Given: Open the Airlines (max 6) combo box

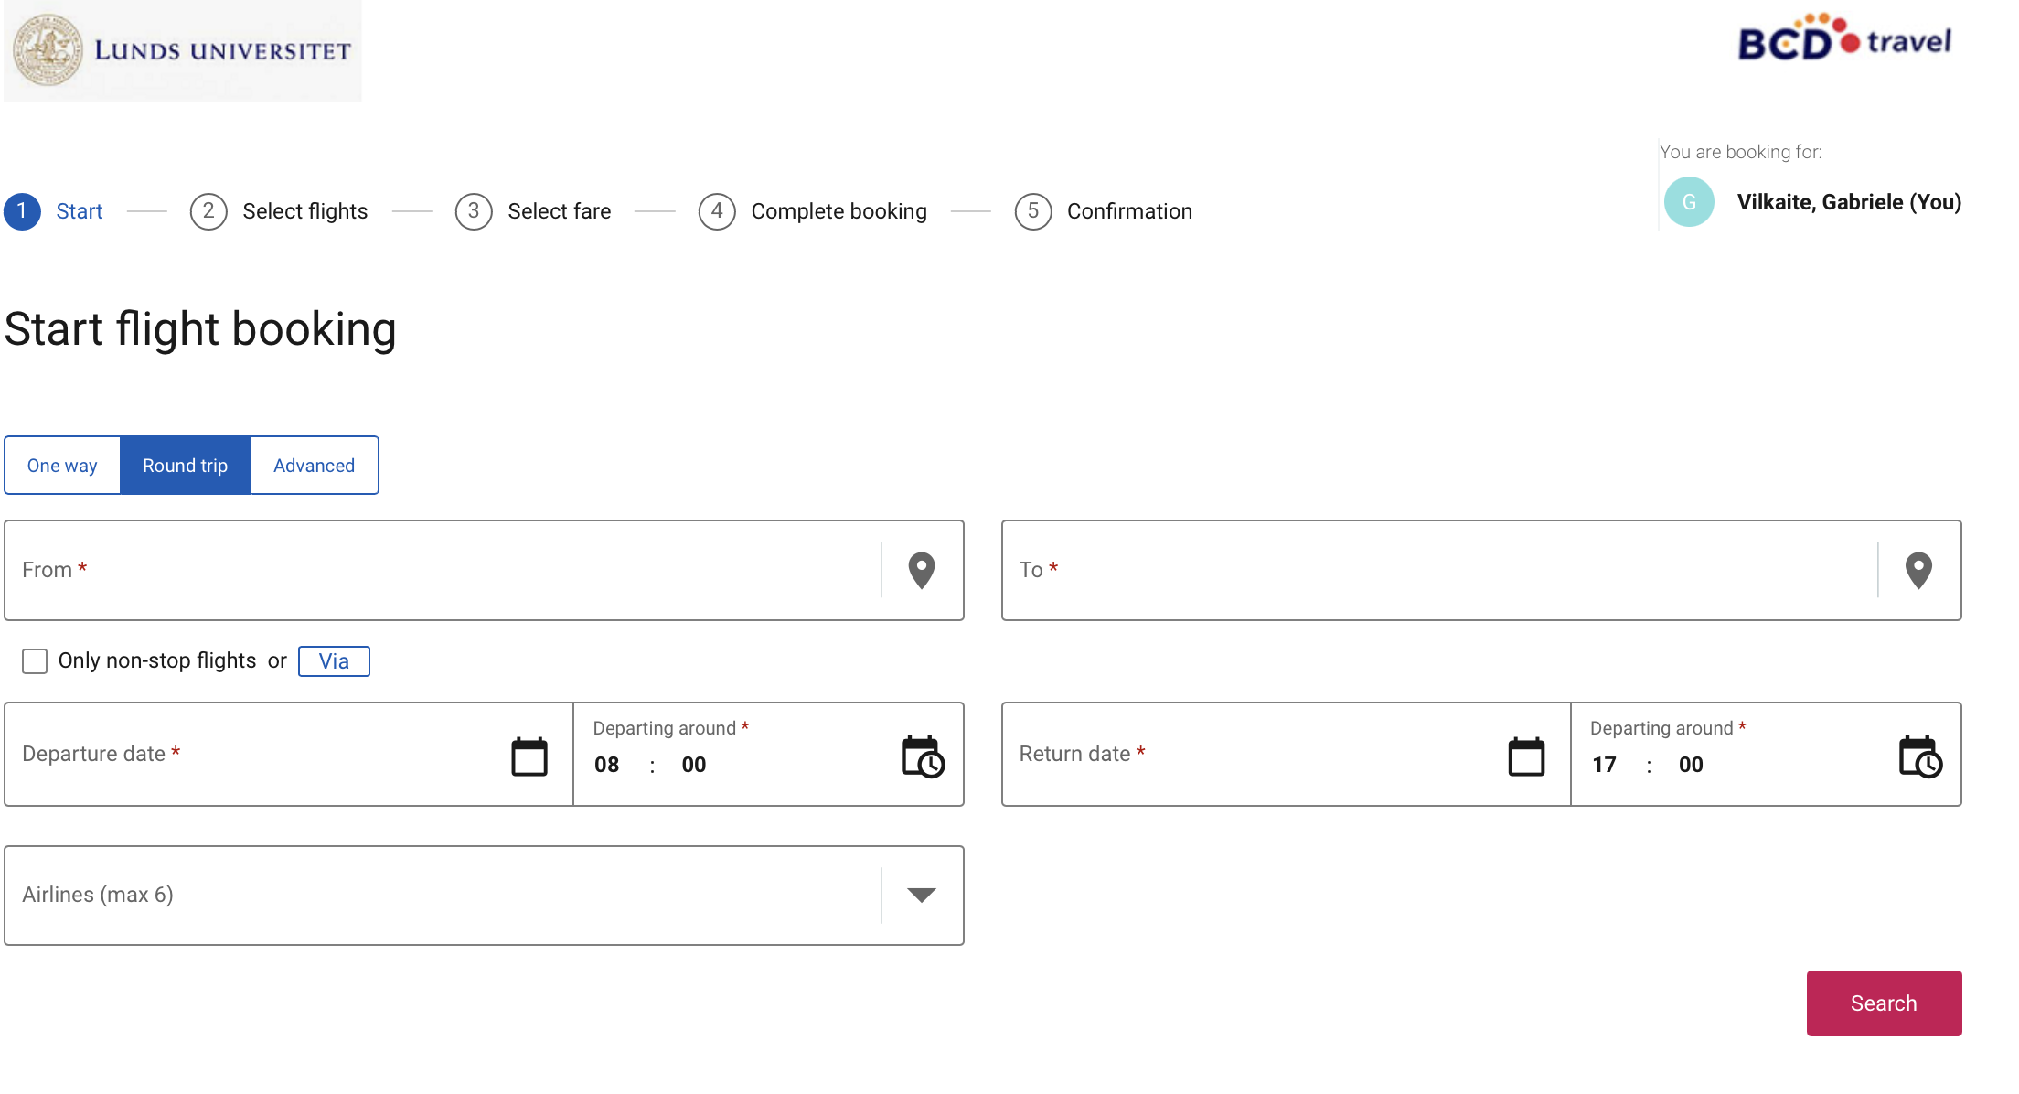Looking at the screenshot, I should pos(439,895).
